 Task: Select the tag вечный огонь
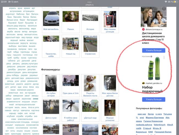click(x=31, y=34)
